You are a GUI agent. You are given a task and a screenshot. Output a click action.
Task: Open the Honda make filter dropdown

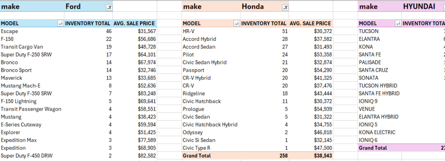(285, 8)
